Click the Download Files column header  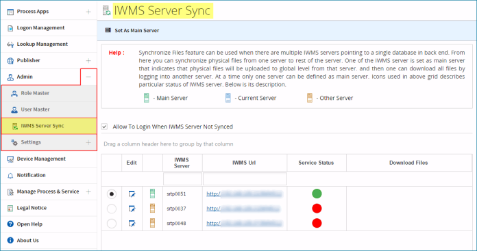(x=409, y=163)
